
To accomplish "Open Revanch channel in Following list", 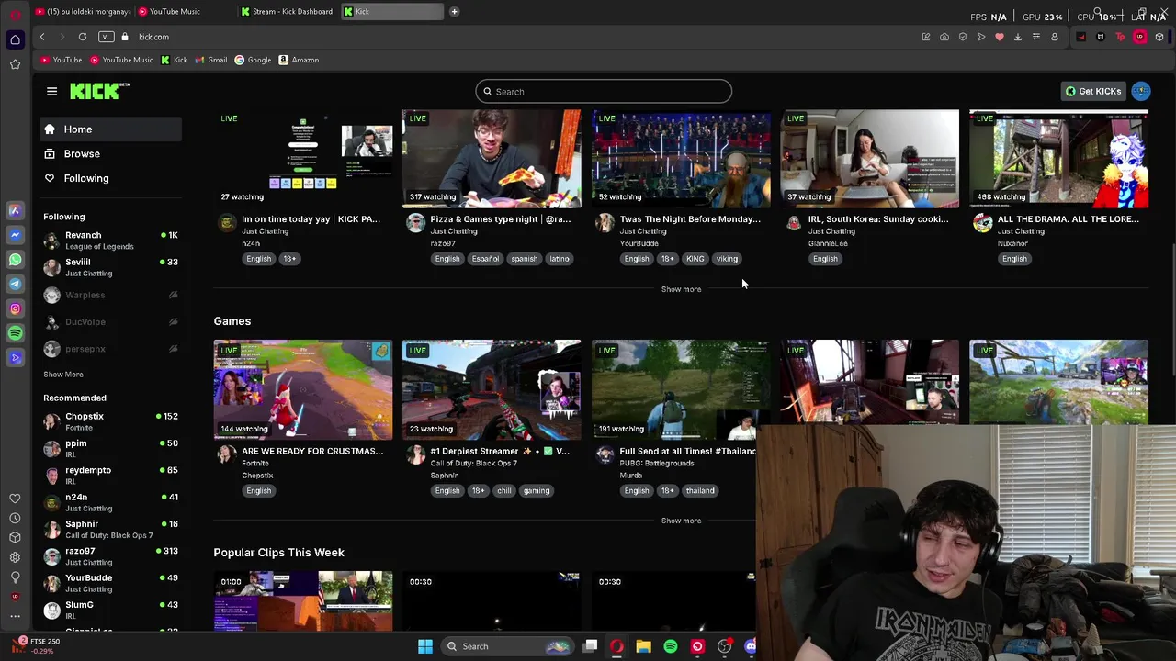I will (x=110, y=241).
